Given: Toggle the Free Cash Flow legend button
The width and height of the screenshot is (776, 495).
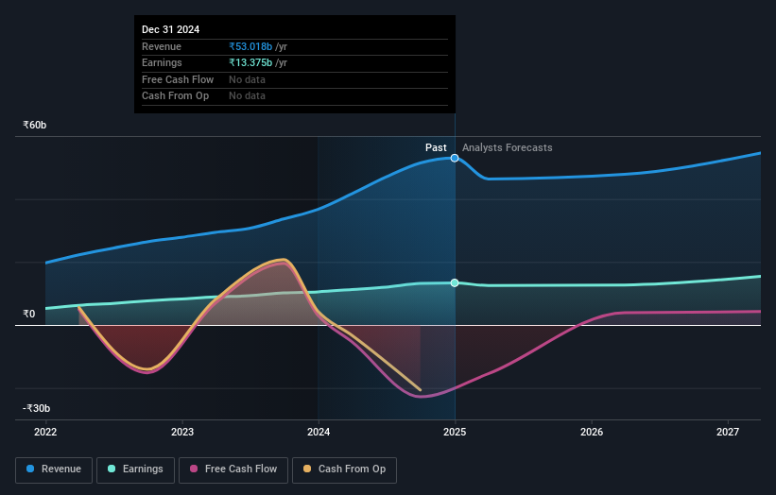Looking at the screenshot, I should [233, 469].
